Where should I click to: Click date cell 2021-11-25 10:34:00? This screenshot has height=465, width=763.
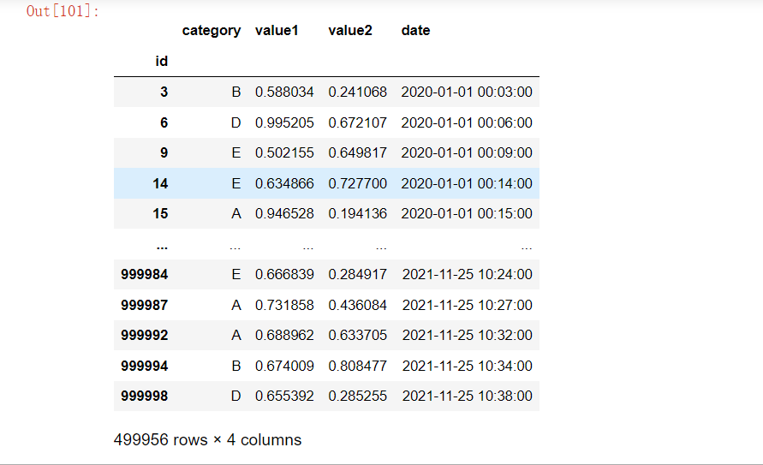468,366
